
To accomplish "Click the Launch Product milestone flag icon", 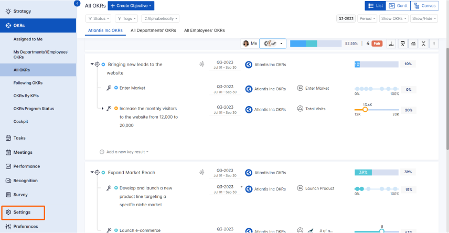I will 300,188.
